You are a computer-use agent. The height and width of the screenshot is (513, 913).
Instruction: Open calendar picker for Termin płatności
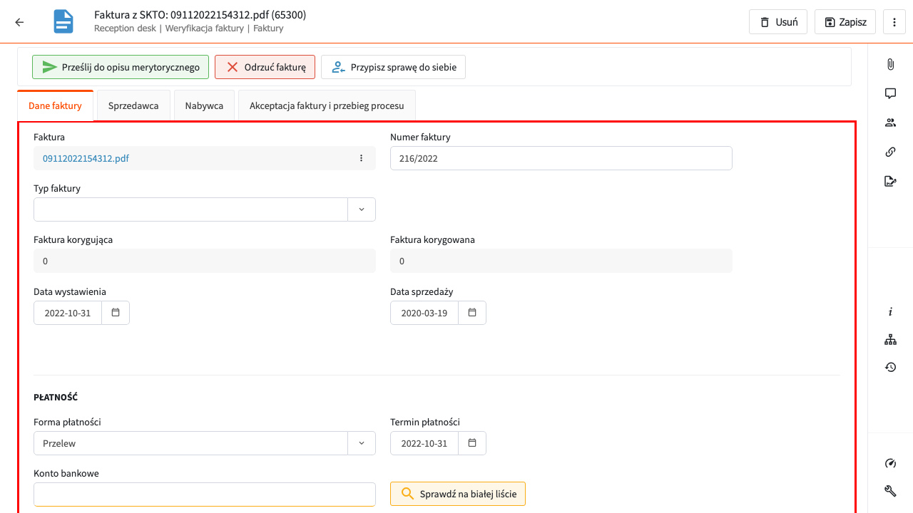[x=472, y=443]
